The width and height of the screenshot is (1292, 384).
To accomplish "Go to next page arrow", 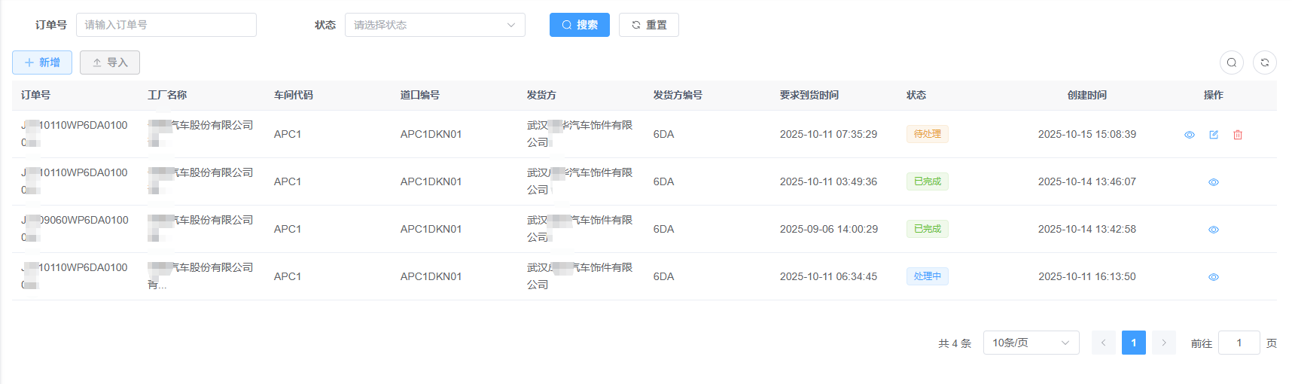I will click(1164, 343).
